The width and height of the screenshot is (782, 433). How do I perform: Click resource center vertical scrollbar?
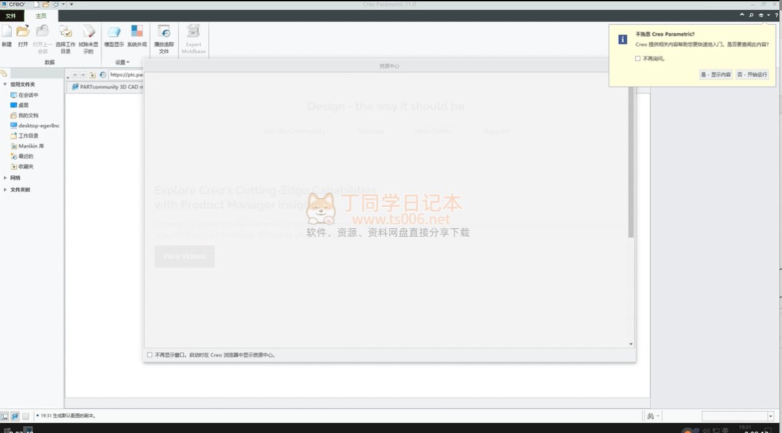[631, 162]
